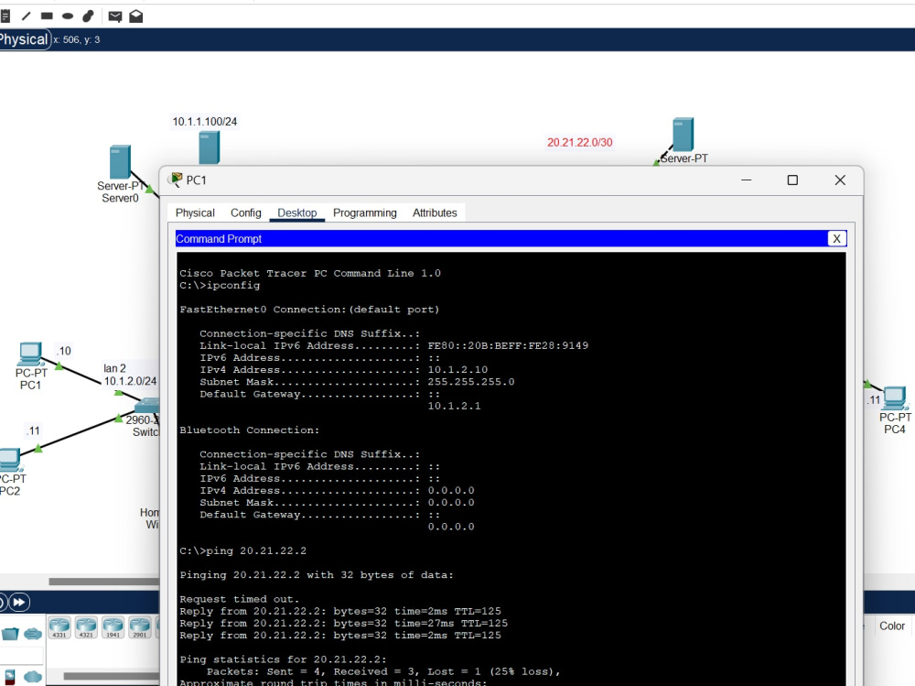Select the Draw Line tool
Viewport: 915px width, 686px height.
pyautogui.click(x=26, y=16)
